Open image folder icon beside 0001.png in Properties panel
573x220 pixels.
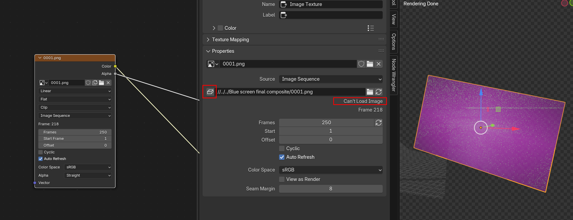click(x=370, y=64)
